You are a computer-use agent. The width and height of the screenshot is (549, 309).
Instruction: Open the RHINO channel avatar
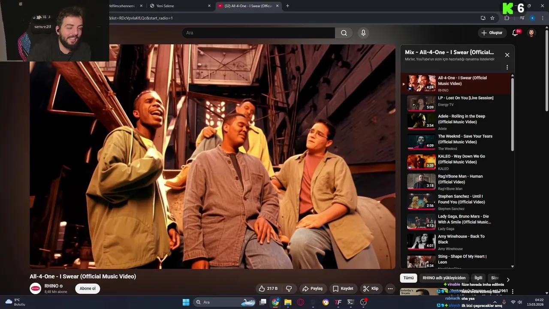pos(36,288)
